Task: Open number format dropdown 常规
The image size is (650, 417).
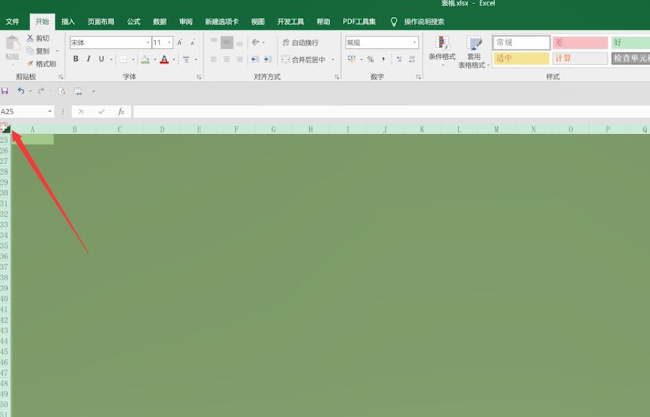Action: point(382,43)
